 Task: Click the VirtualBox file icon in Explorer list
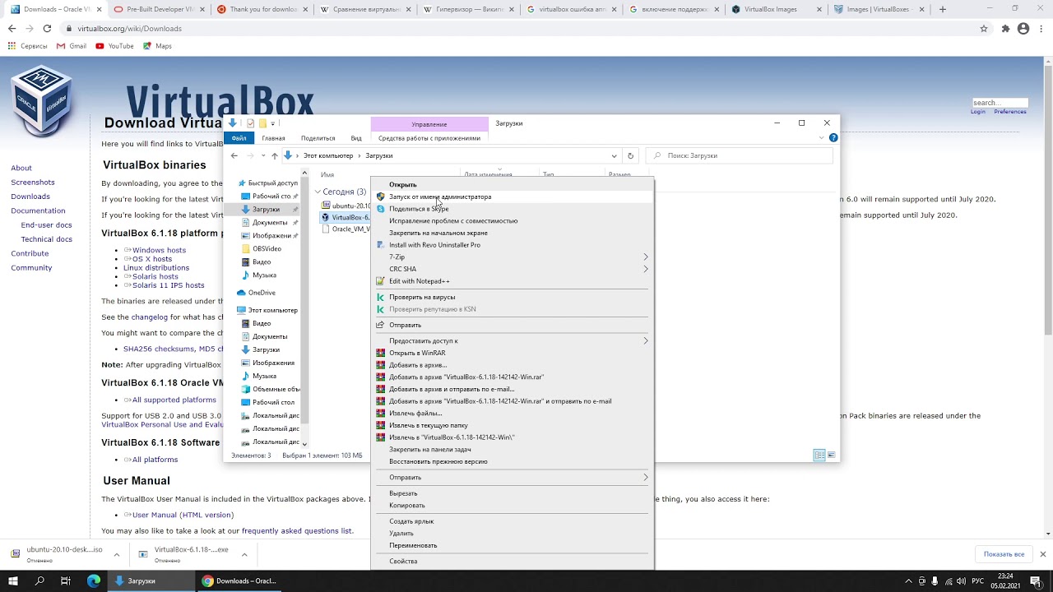325,218
